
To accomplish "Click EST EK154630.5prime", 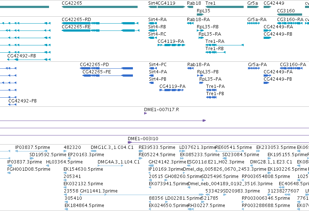I will pos(65,173).
